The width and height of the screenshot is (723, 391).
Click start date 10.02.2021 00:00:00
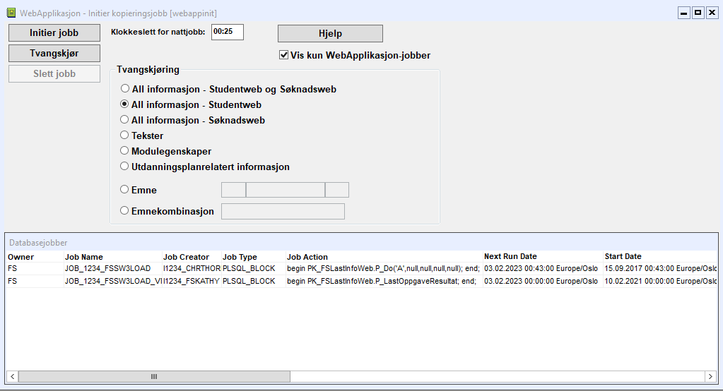[x=661, y=281]
